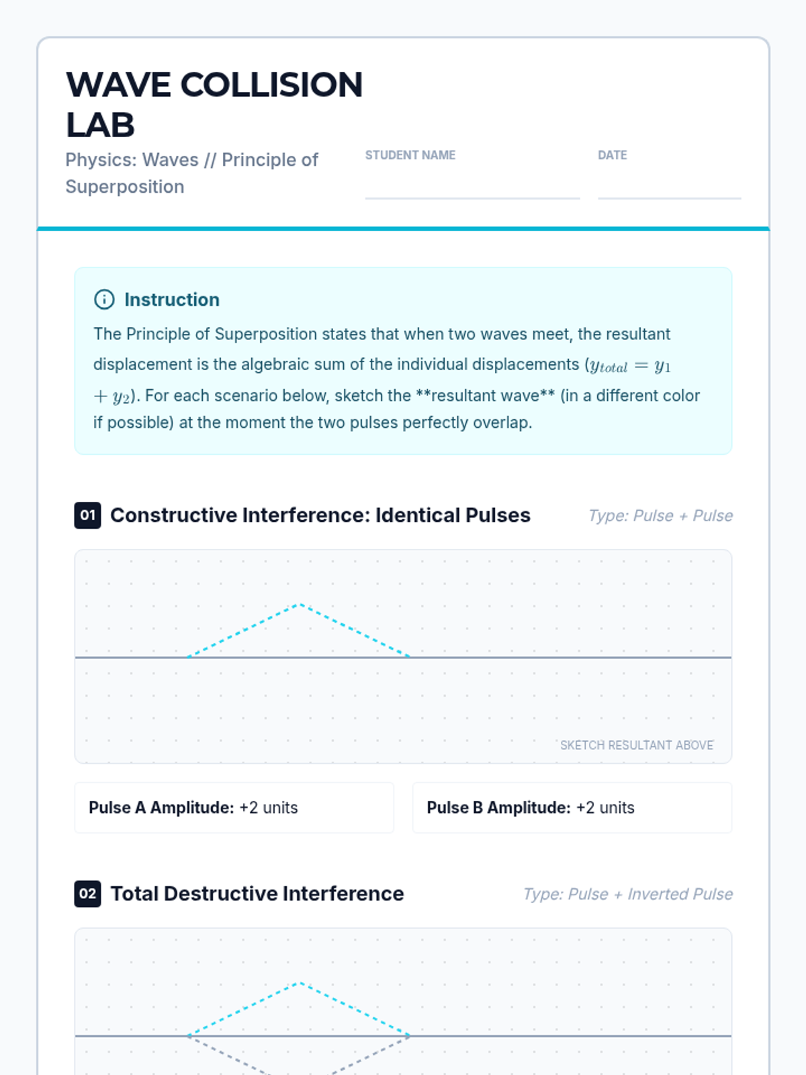This screenshot has height=1075, width=806.
Task: Click the Instruction heading text
Action: point(172,300)
